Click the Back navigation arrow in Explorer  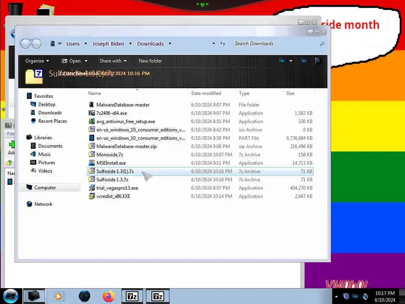pyautogui.click(x=26, y=44)
